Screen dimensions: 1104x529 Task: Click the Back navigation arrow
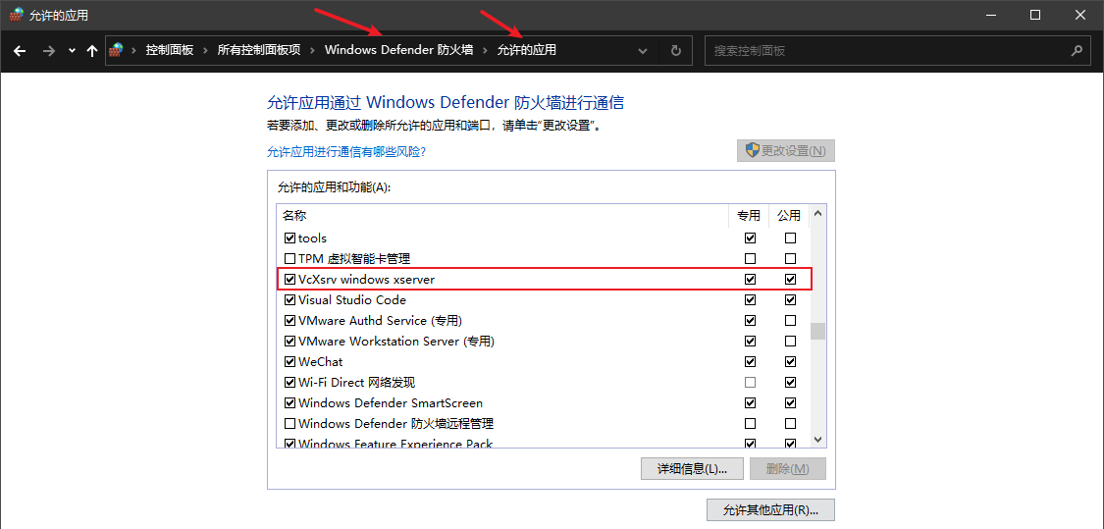pyautogui.click(x=20, y=51)
